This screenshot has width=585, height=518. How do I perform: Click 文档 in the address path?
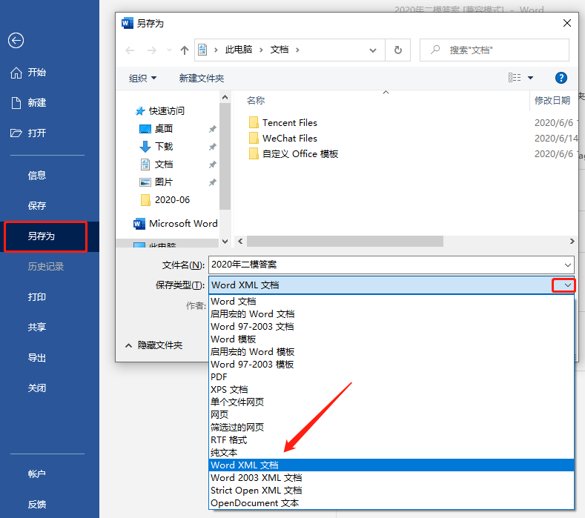(280, 50)
